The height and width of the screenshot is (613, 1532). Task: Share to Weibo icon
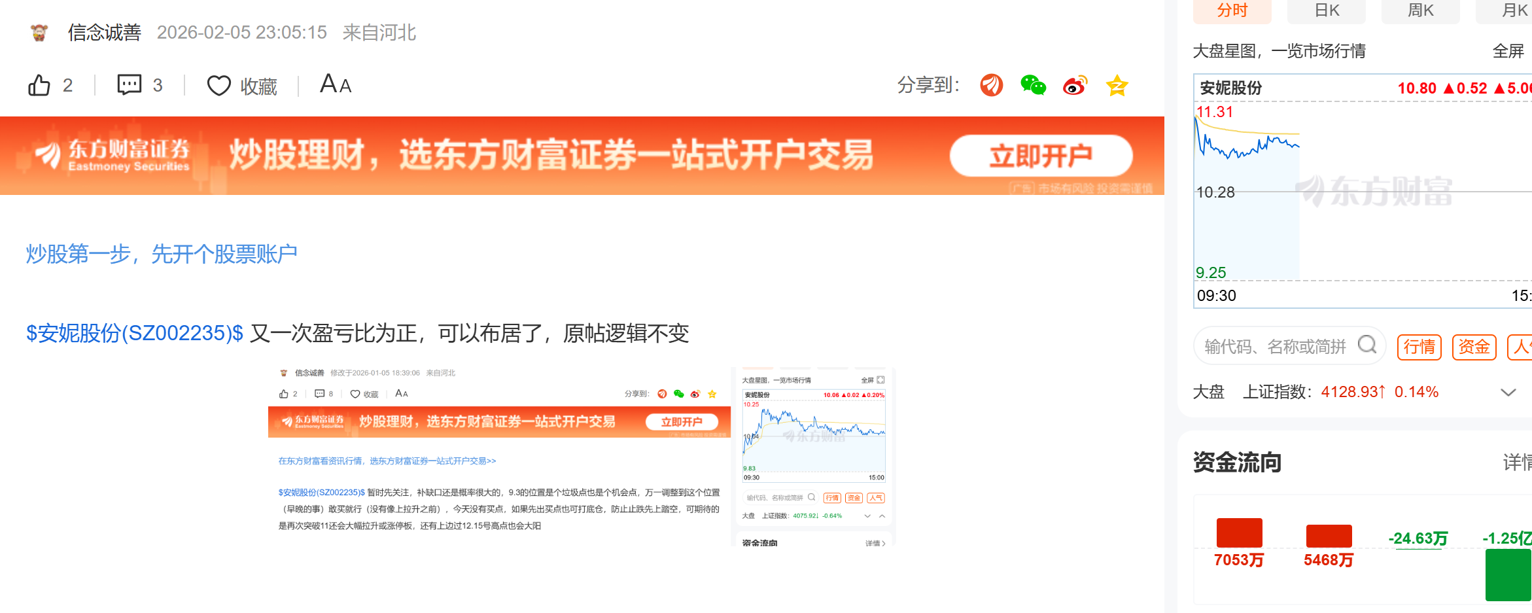1075,85
